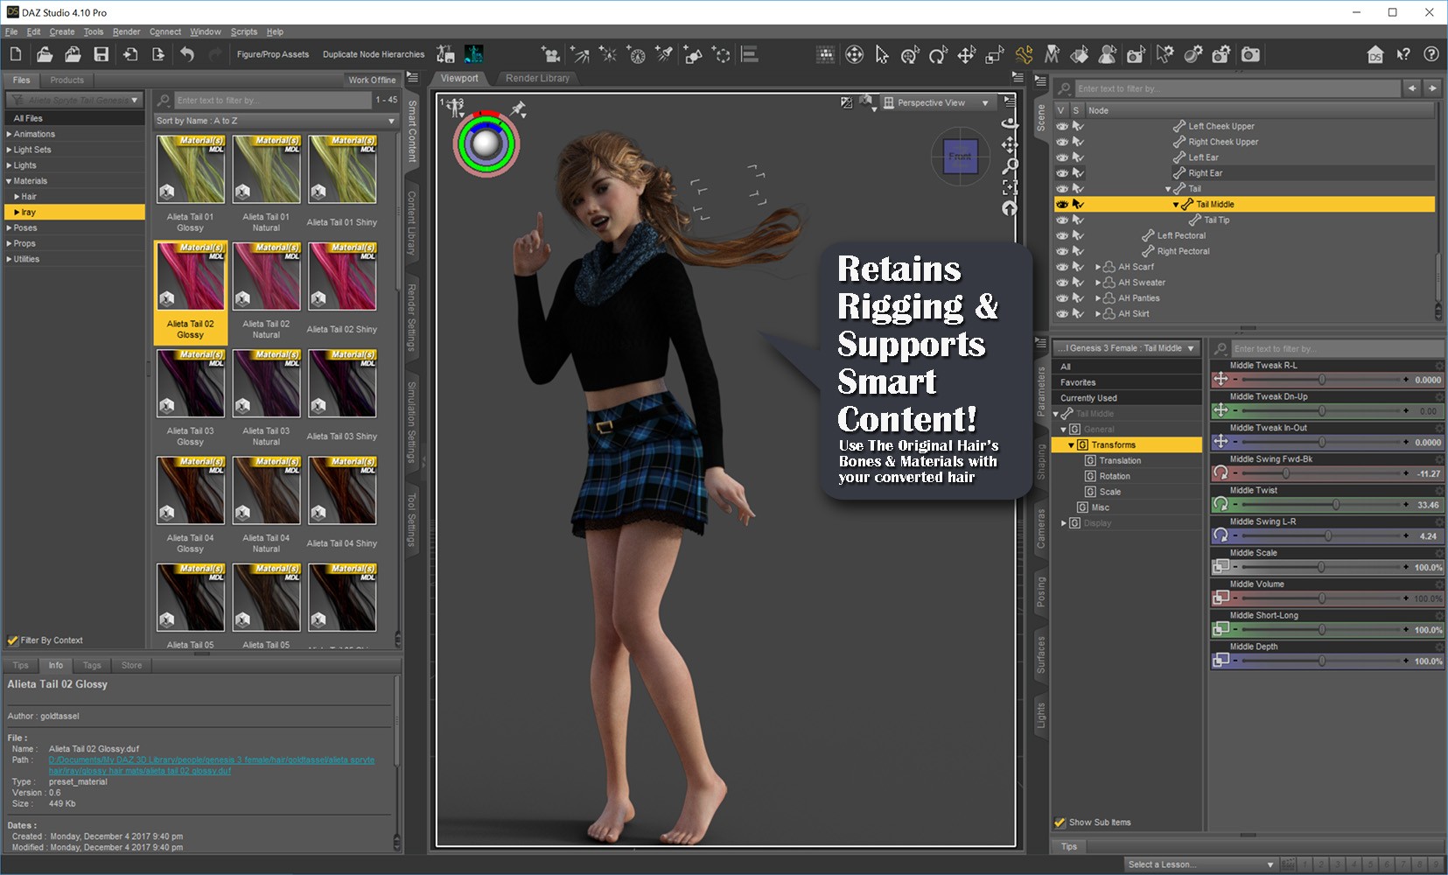Click the Work Offline button

[x=372, y=80]
